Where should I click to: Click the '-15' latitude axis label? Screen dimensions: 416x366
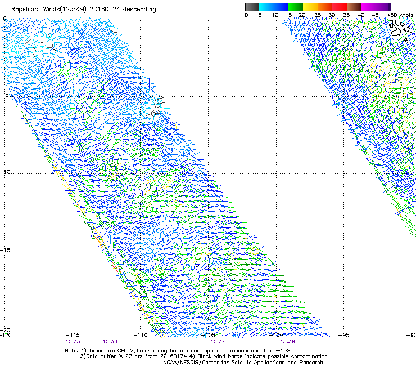5,250
